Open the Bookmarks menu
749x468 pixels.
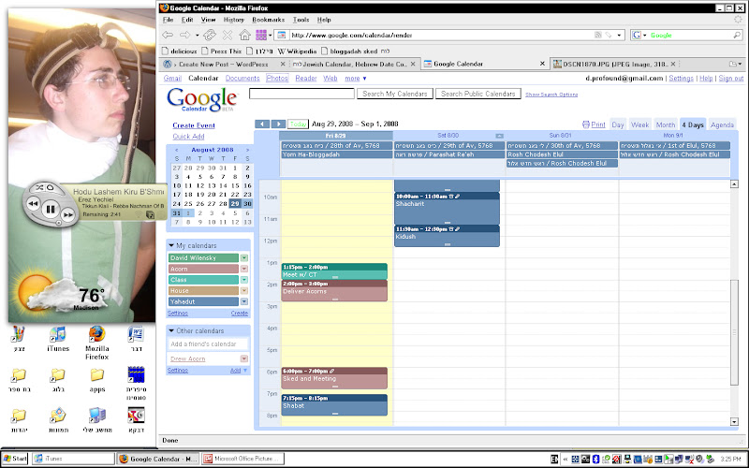click(x=269, y=20)
